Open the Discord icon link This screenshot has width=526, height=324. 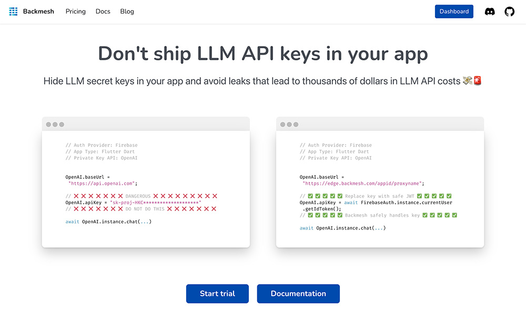click(490, 12)
